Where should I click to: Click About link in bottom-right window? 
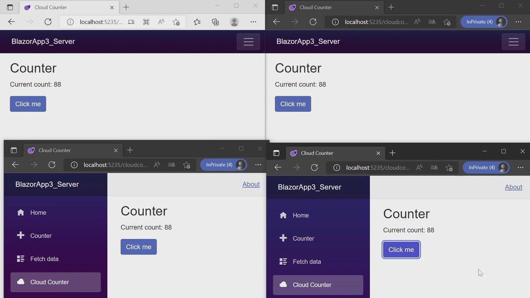514,187
